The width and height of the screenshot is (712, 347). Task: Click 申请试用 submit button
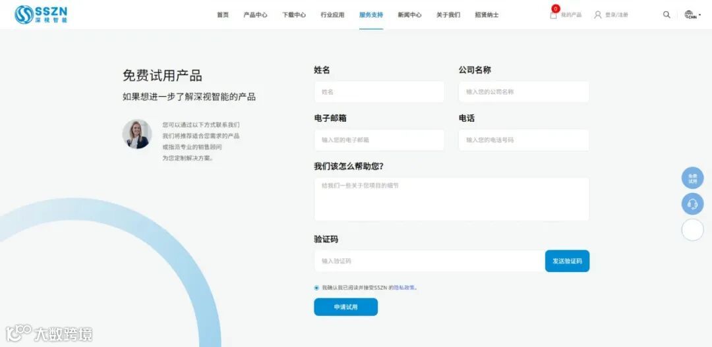click(x=345, y=307)
